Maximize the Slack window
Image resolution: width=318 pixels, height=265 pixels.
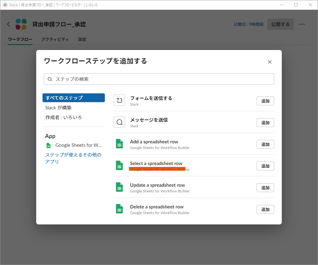click(x=296, y=5)
